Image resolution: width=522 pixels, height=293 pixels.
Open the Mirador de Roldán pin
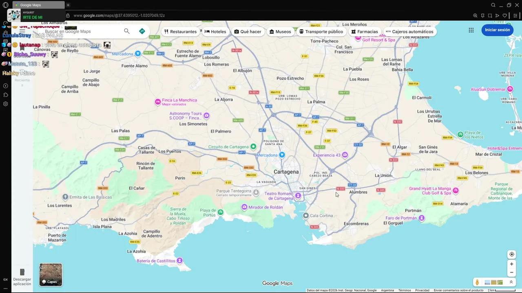244,207
